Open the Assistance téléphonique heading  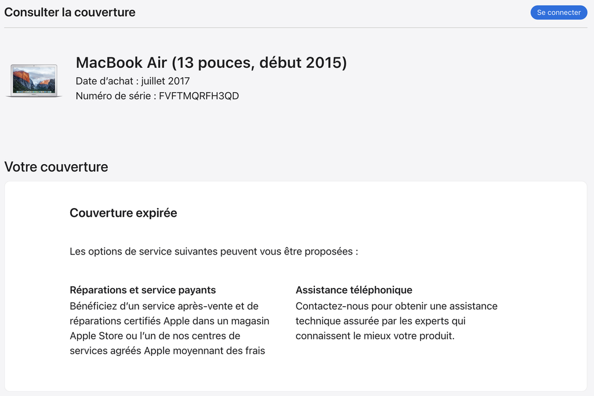click(x=354, y=290)
